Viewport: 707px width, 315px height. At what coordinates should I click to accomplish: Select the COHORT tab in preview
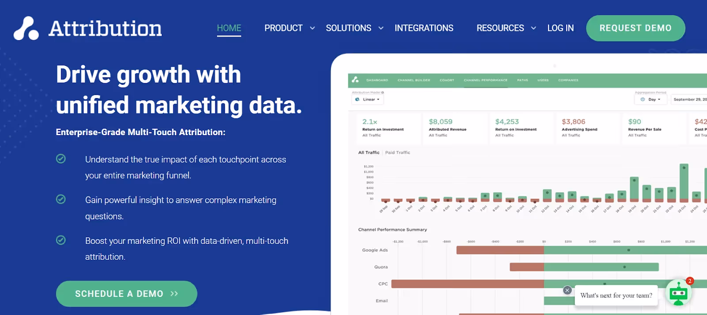(447, 80)
